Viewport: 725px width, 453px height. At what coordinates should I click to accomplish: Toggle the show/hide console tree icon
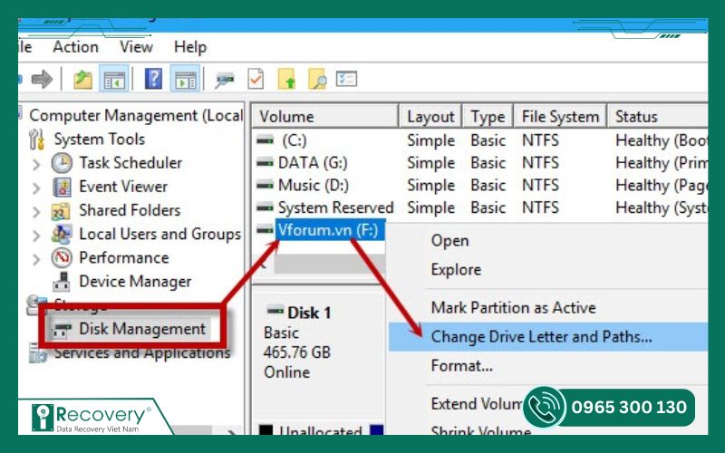click(114, 79)
